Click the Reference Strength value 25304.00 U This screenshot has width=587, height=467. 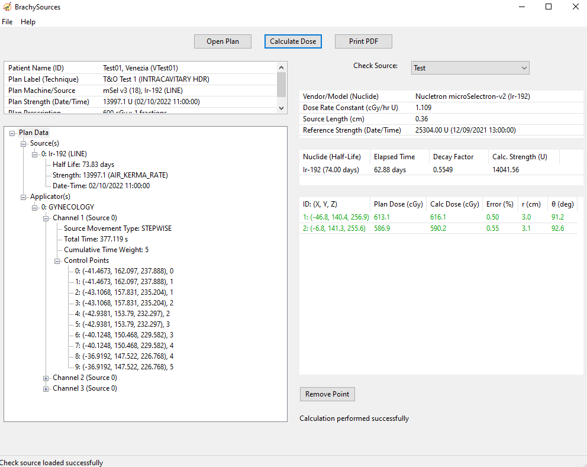(465, 130)
